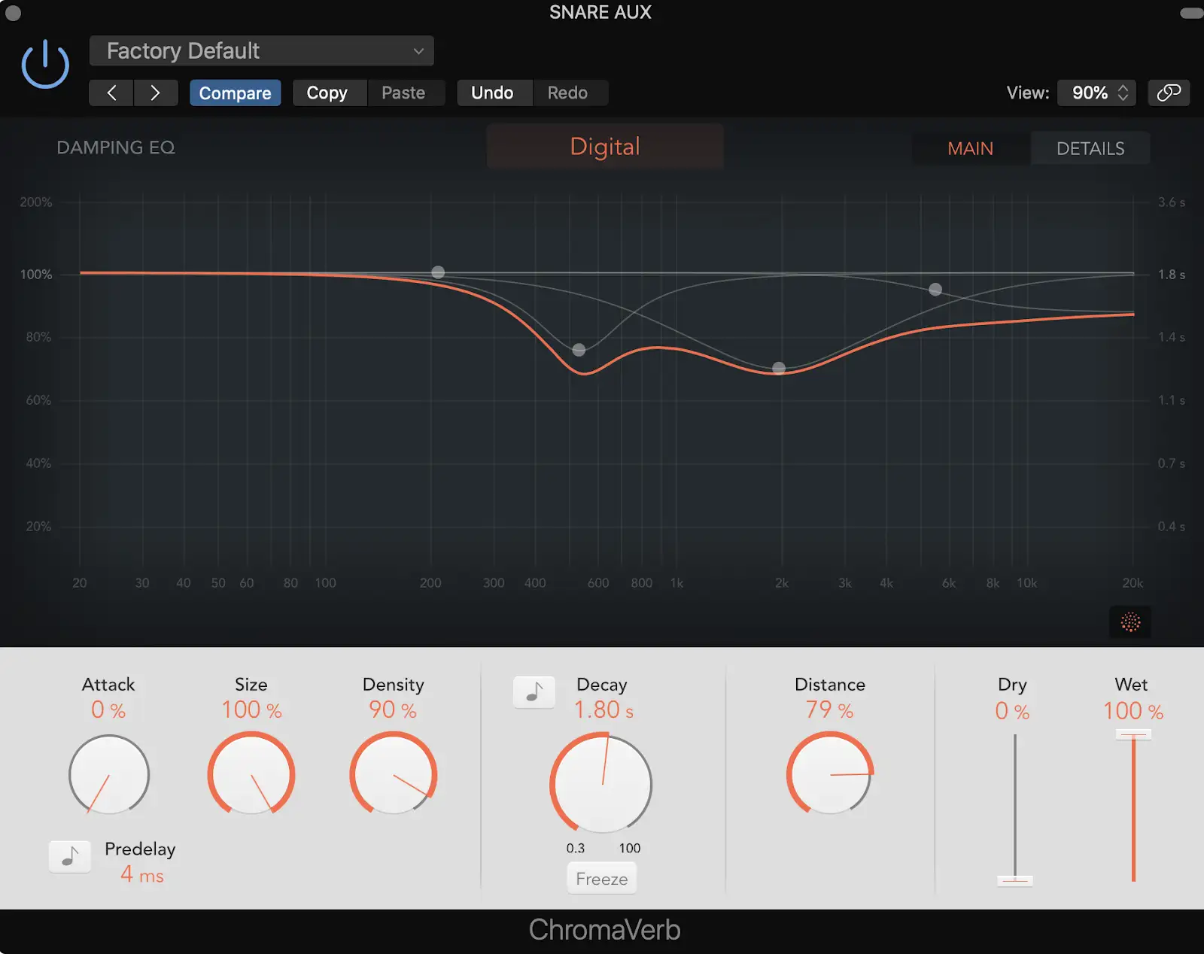Toggle Decay tempo sync note button
Viewport: 1204px width, 954px height.
click(x=534, y=691)
